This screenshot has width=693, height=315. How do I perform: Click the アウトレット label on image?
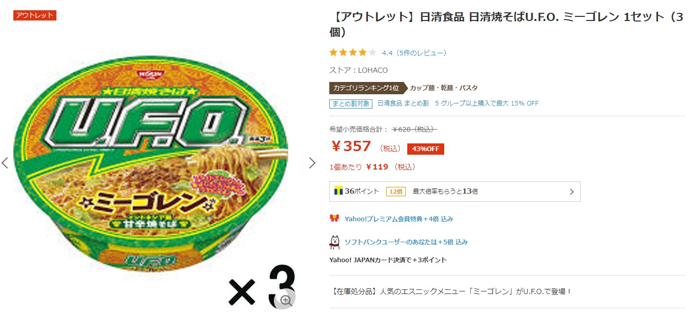(x=34, y=15)
